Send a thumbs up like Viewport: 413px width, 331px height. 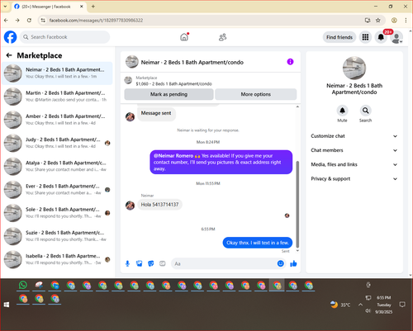(293, 263)
